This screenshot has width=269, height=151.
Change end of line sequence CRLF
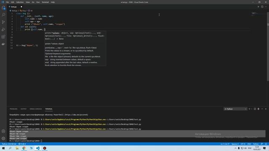pyautogui.click(x=249, y=144)
